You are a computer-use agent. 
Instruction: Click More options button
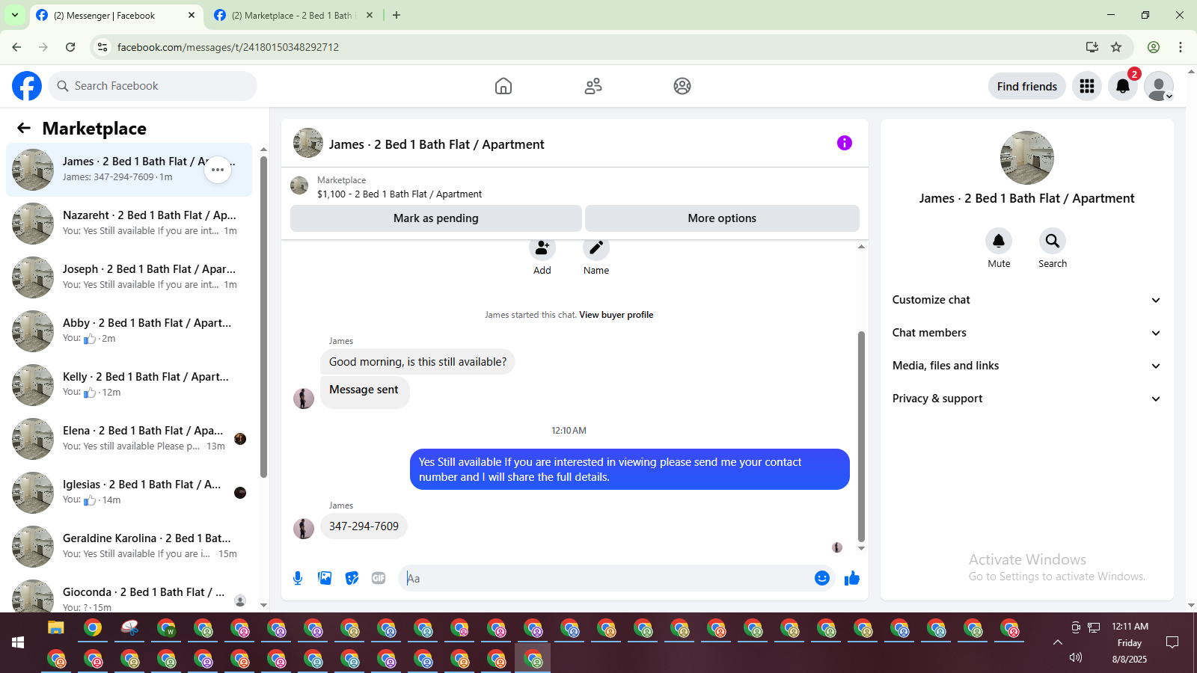point(722,218)
